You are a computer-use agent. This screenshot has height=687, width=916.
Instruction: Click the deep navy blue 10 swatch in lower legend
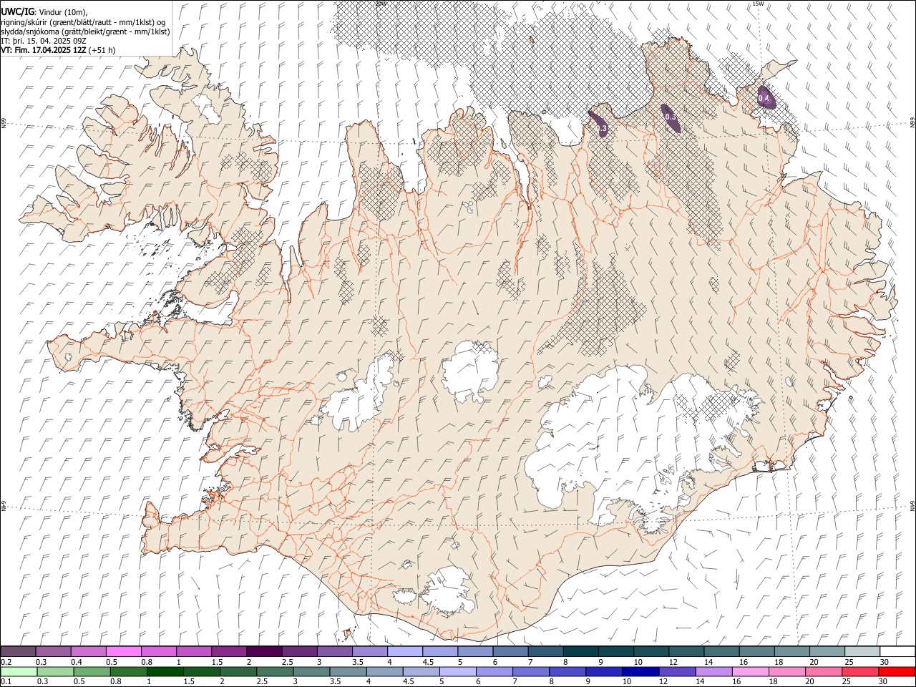[640, 672]
